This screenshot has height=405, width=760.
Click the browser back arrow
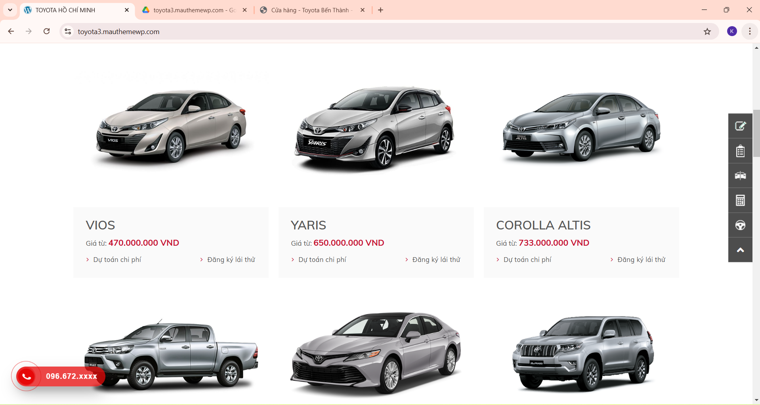11,31
